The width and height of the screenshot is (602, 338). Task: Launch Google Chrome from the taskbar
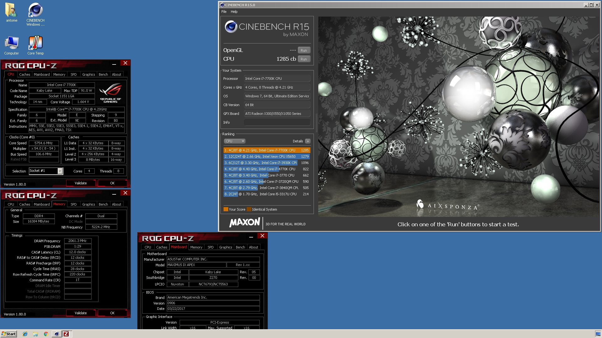(46, 334)
